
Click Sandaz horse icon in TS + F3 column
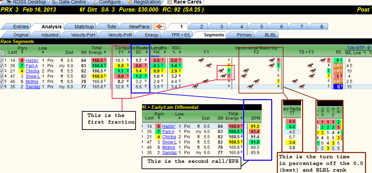(301, 86)
